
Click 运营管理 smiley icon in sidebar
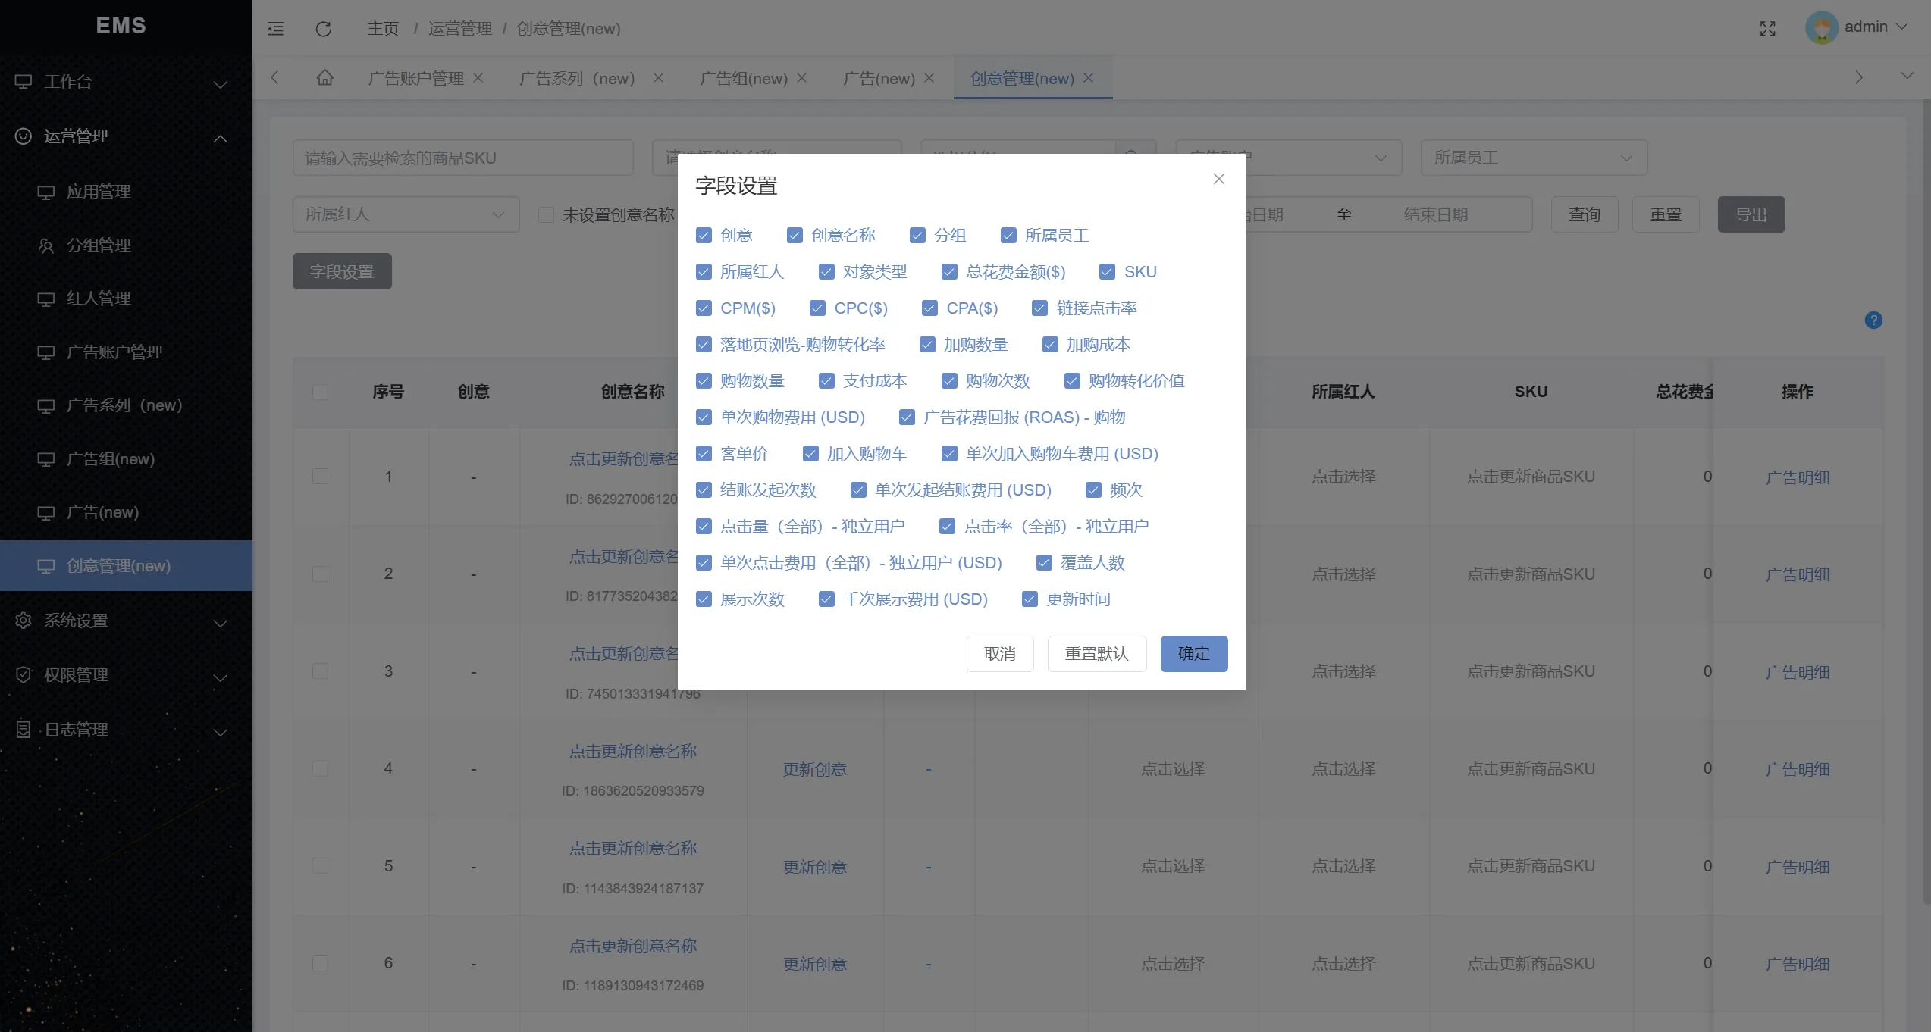pos(24,136)
